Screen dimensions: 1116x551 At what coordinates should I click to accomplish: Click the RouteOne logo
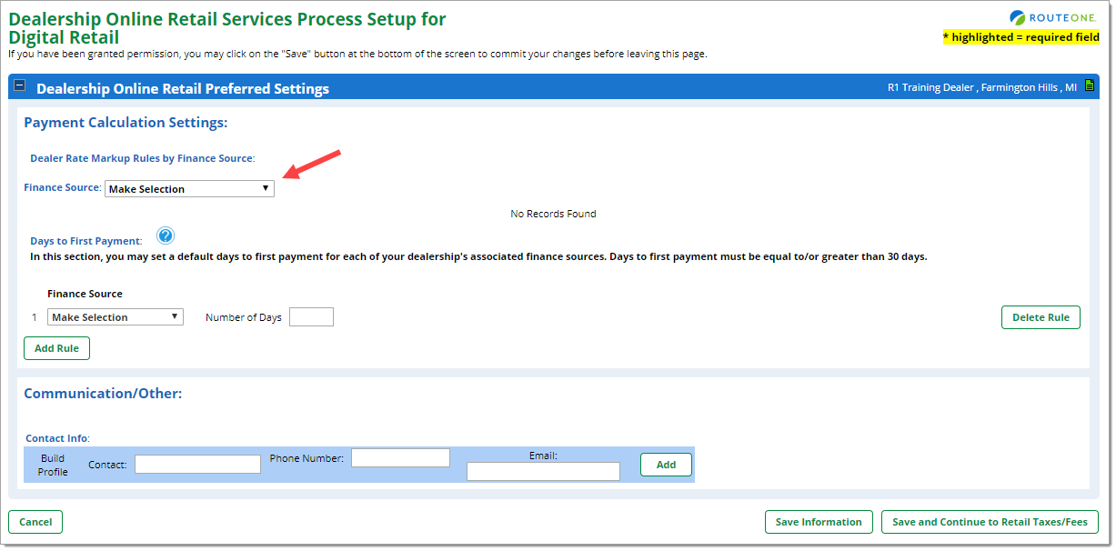click(1053, 17)
